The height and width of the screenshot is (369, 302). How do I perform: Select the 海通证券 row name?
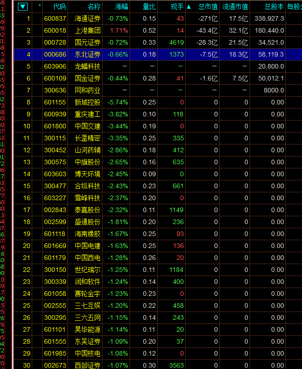tap(87, 18)
